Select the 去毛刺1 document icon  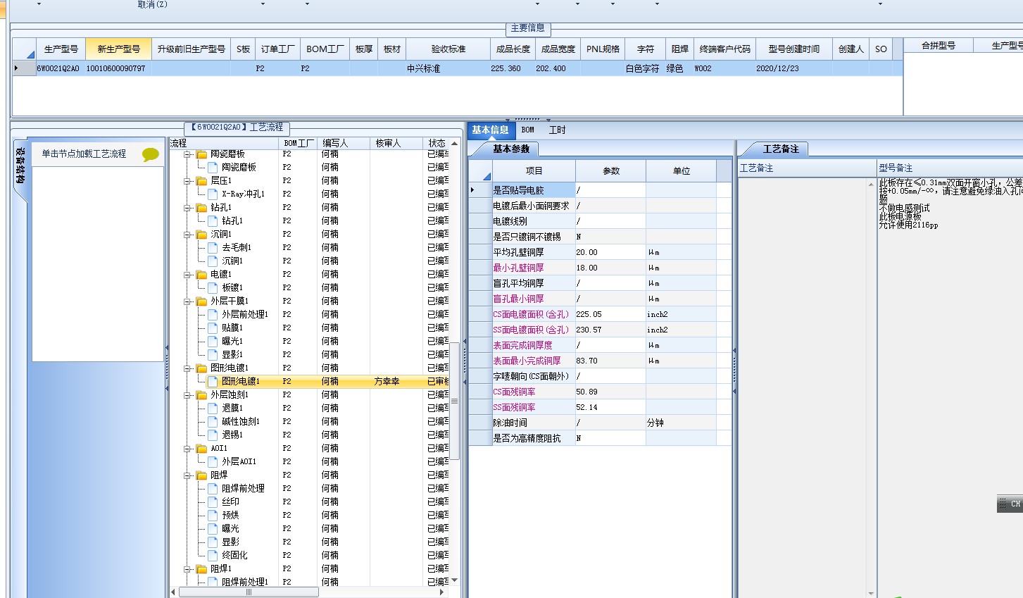coord(213,247)
